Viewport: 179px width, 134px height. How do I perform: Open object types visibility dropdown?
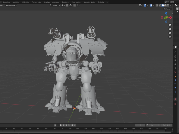pyautogui.click(x=141, y=6)
